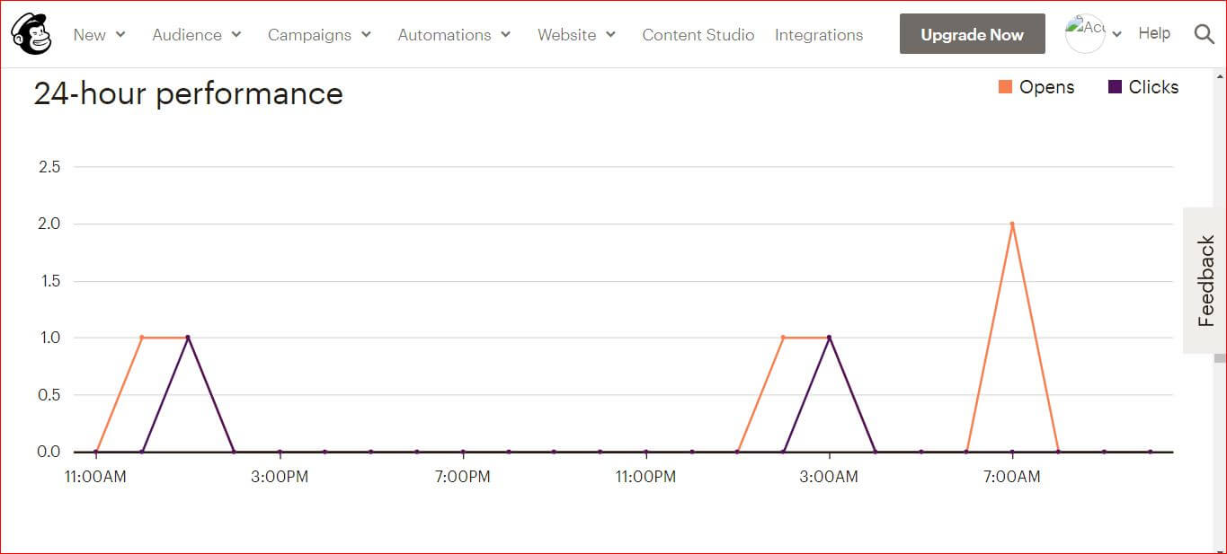The image size is (1227, 554).
Task: Click the 3:00PM axis label
Action: 280,477
